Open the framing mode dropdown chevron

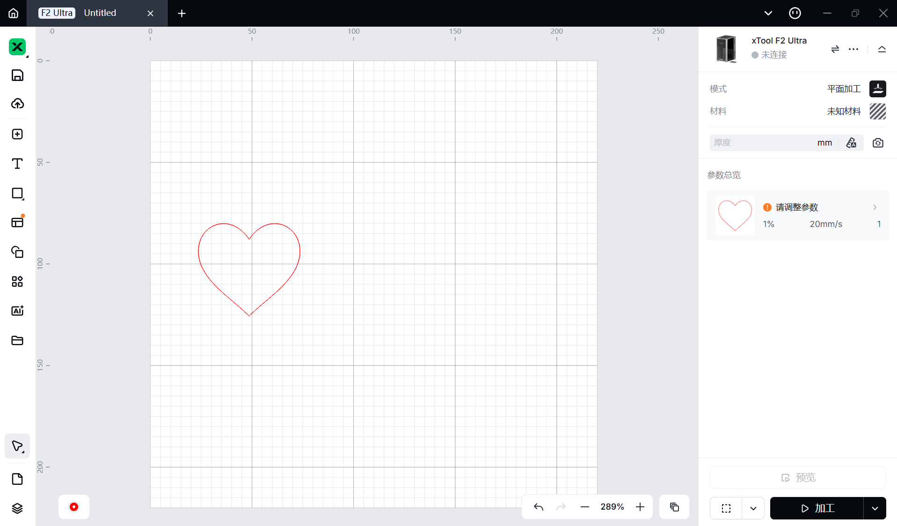753,508
